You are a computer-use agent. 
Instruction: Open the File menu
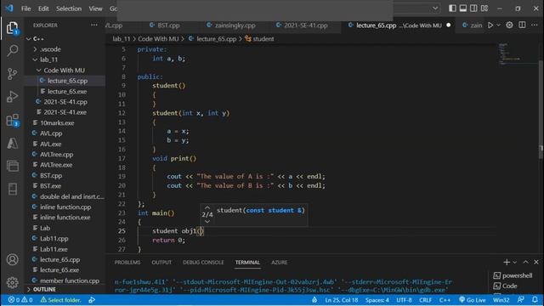pos(26,8)
